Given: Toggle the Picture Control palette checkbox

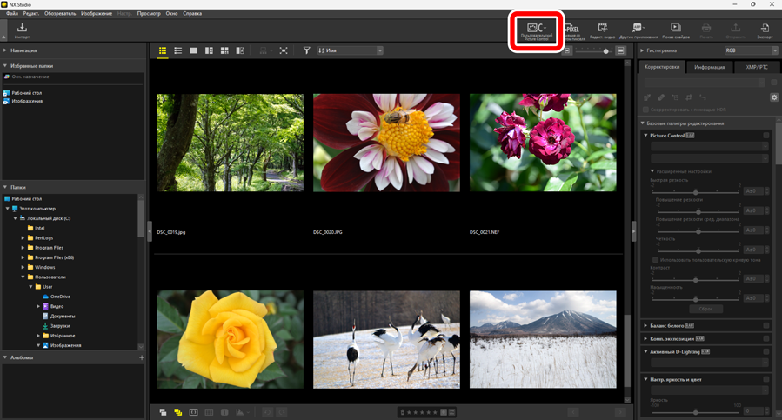Looking at the screenshot, I should click(x=766, y=136).
